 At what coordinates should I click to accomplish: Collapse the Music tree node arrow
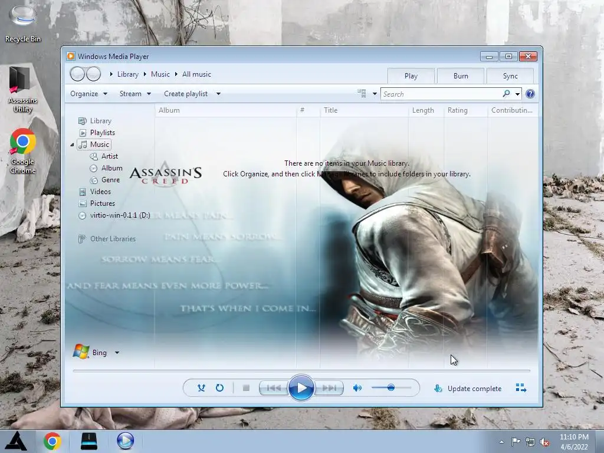coord(72,145)
